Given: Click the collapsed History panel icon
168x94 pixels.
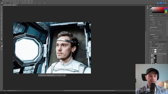Looking at the screenshot, I should 148,6.
